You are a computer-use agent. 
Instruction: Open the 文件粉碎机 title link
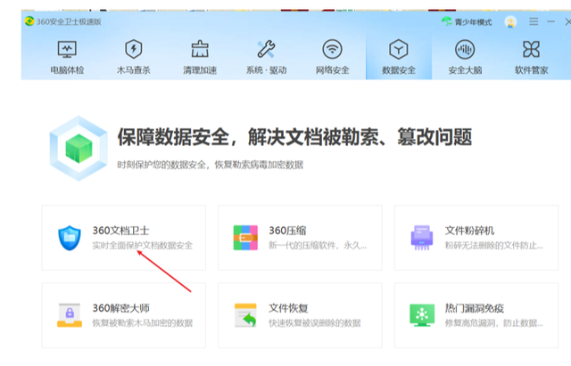point(469,231)
